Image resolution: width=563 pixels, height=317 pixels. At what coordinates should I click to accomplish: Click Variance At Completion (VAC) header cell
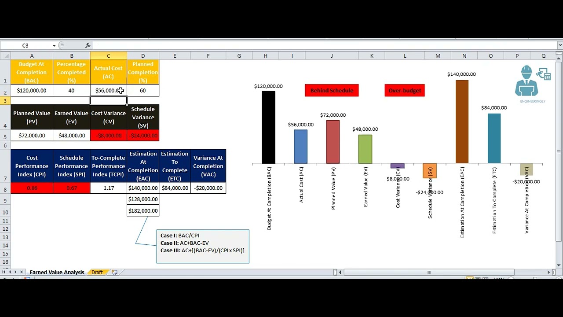tap(208, 166)
